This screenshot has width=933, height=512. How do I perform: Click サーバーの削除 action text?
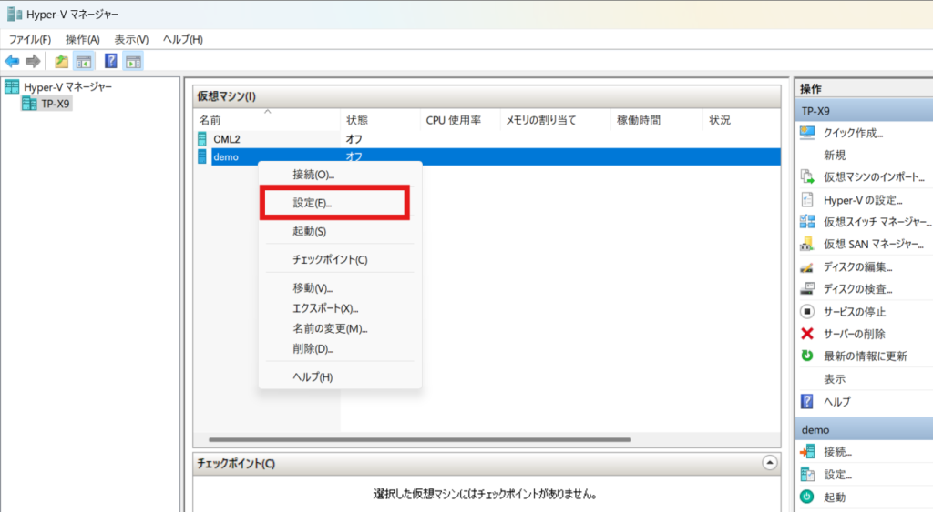854,335
